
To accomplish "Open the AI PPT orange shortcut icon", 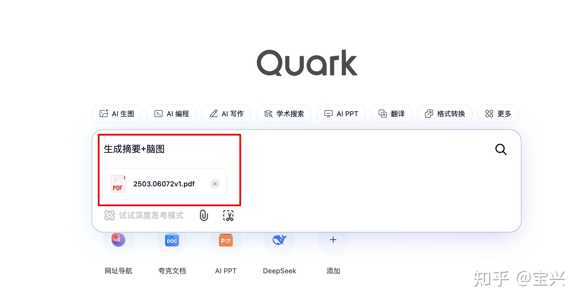I will (226, 240).
